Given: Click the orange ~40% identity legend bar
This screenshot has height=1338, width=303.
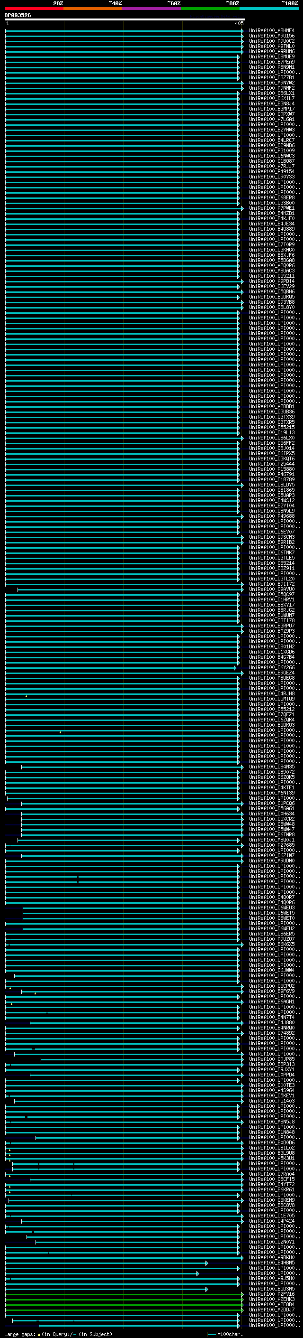Looking at the screenshot, I should click(93, 9).
